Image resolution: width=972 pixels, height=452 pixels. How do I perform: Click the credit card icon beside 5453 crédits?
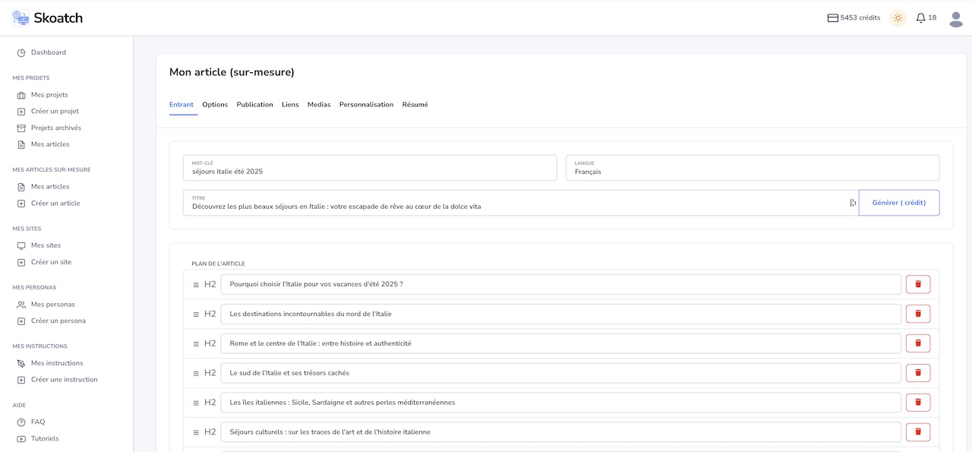(x=833, y=17)
